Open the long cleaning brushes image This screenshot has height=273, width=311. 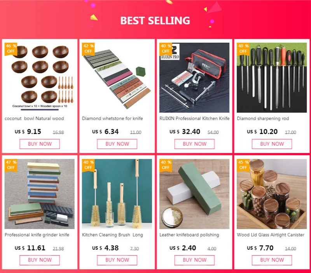click(117, 194)
